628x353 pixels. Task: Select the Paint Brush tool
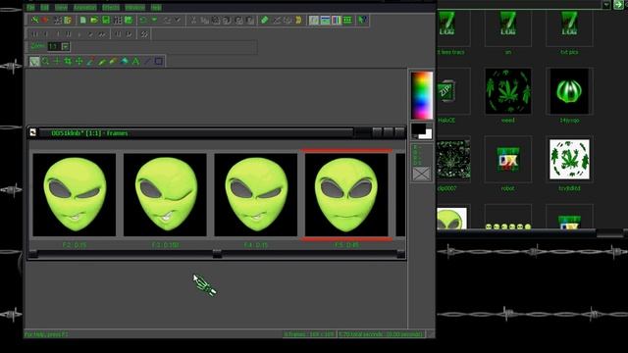102,61
